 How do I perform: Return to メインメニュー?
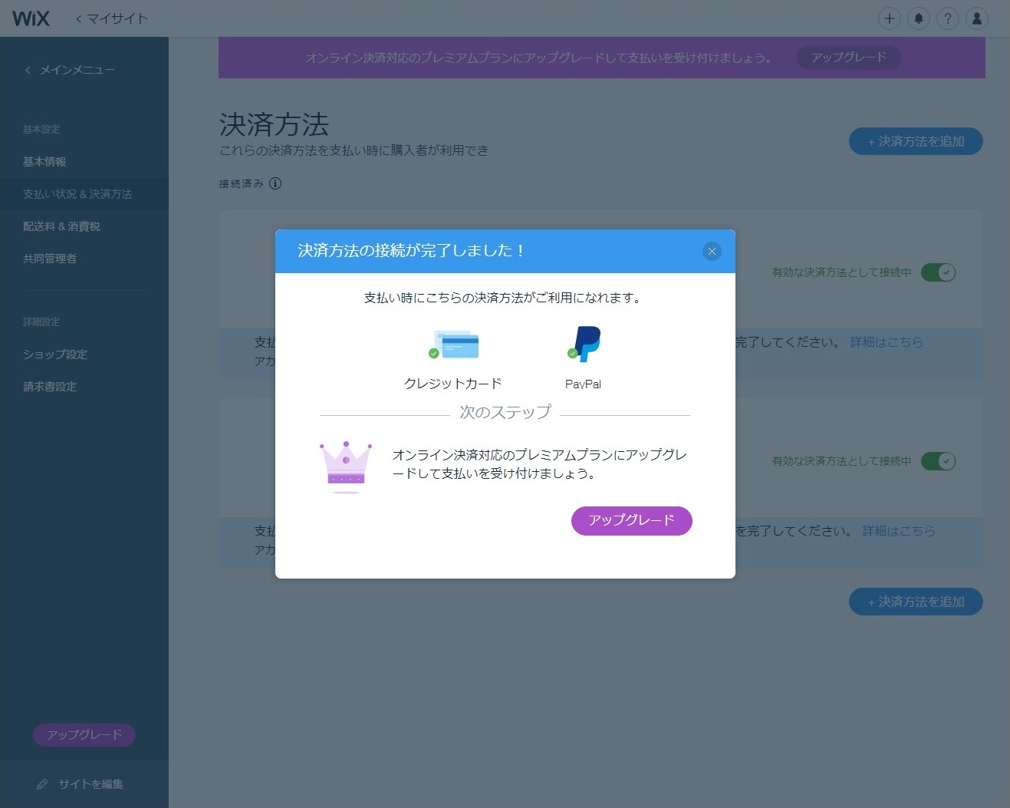(70, 70)
